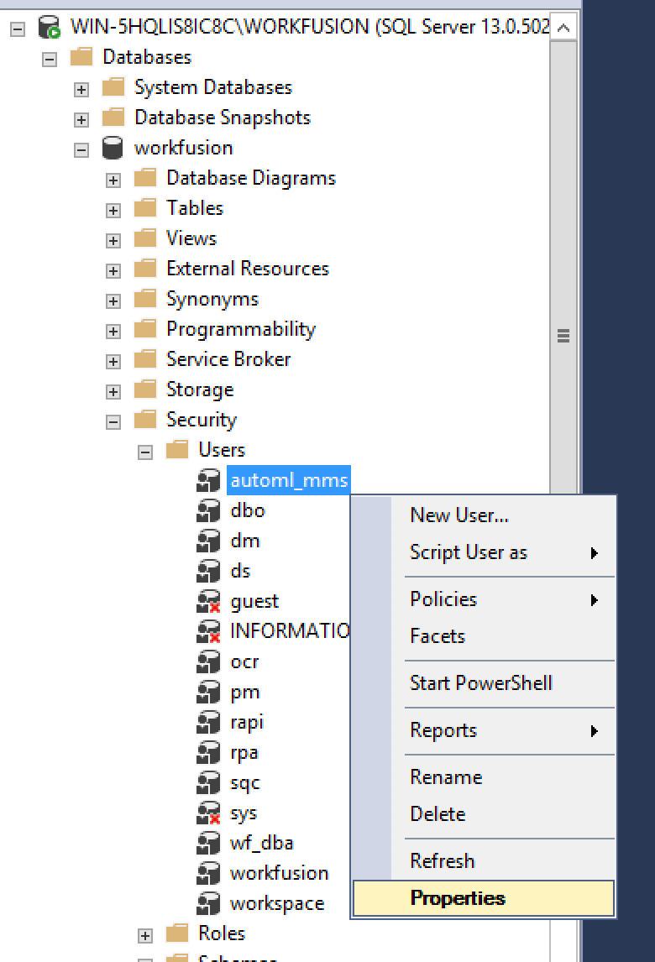655x962 pixels.
Task: Select the Synonyms tree item
Action: 212,299
